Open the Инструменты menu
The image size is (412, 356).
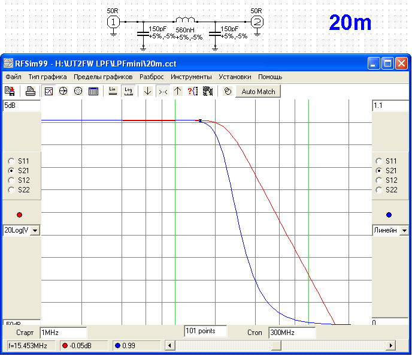pos(191,77)
